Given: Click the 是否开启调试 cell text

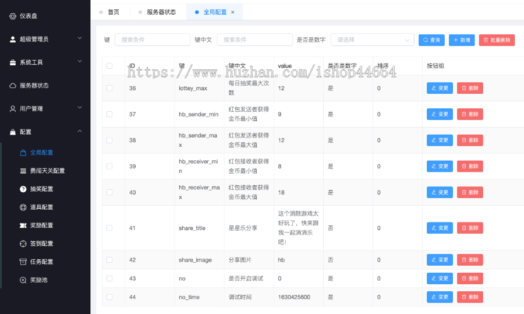Looking at the screenshot, I should tap(246, 278).
